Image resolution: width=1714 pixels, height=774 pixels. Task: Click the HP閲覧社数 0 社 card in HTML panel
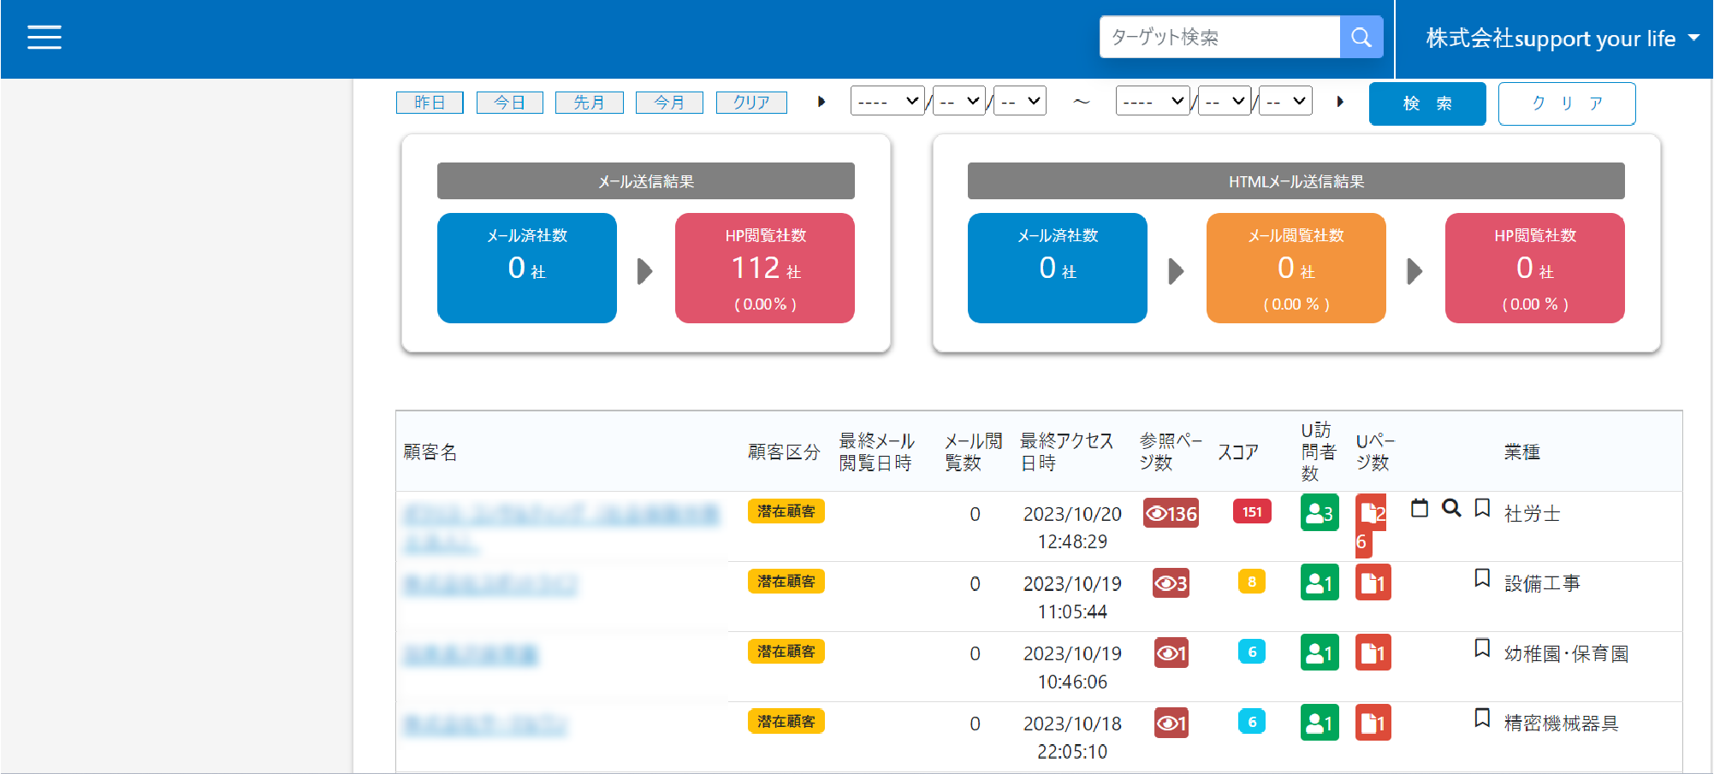[1535, 268]
